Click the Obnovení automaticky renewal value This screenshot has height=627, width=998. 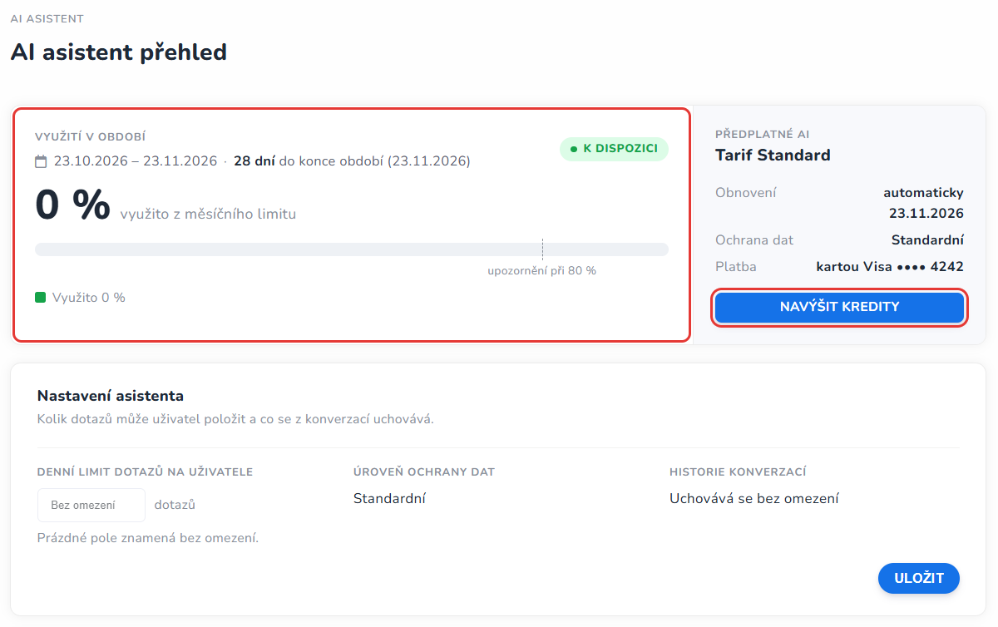pos(923,203)
